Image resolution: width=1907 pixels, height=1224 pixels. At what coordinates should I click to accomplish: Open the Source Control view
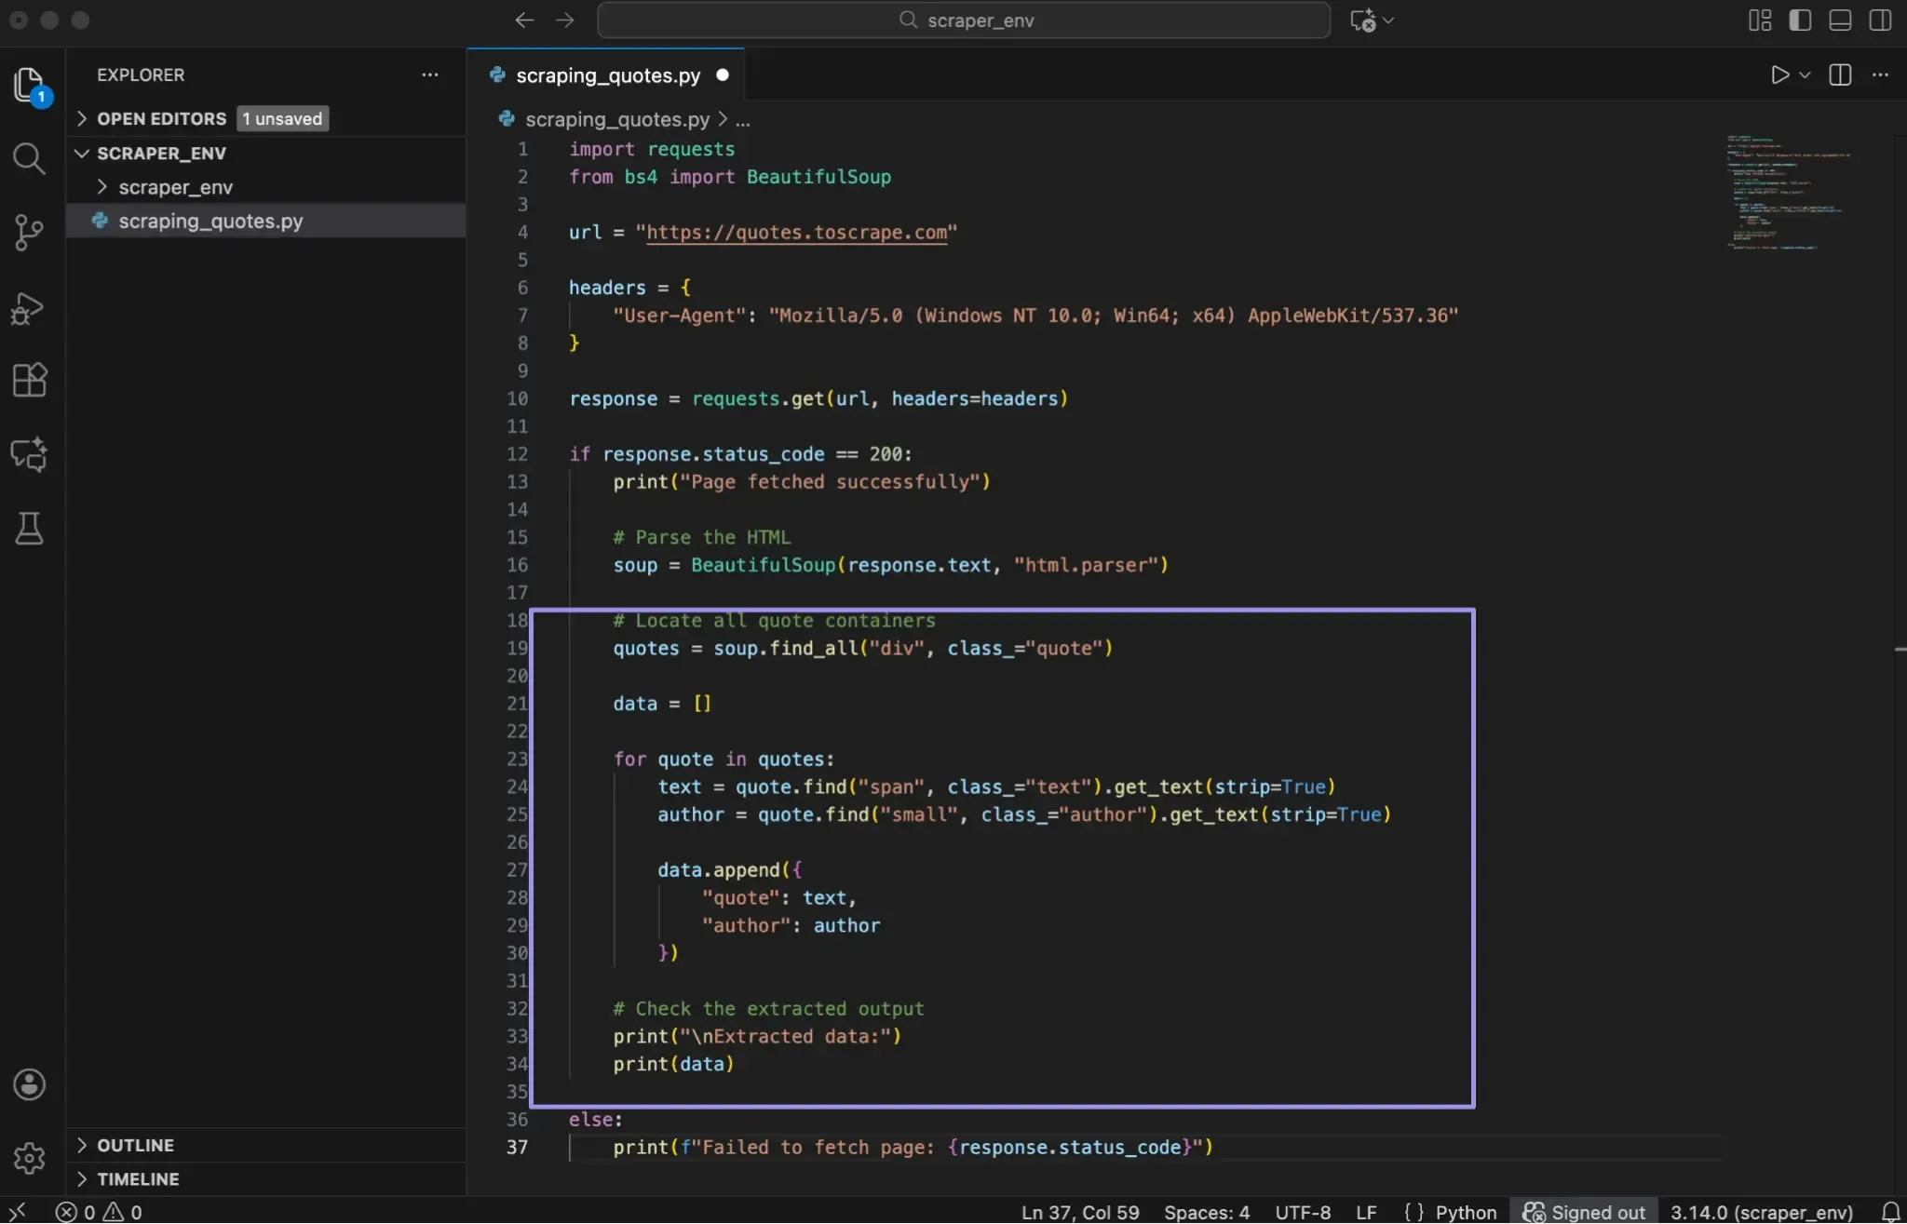(30, 232)
